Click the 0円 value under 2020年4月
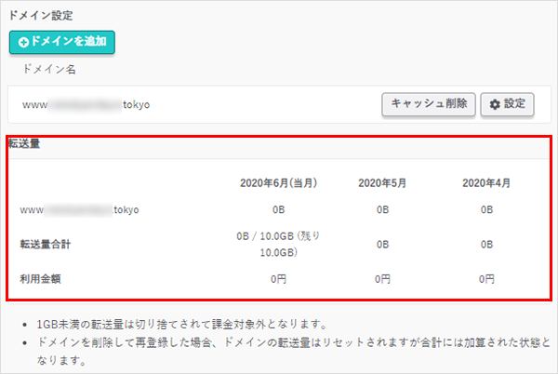Screen dimensions: 558x374 coord(486,278)
